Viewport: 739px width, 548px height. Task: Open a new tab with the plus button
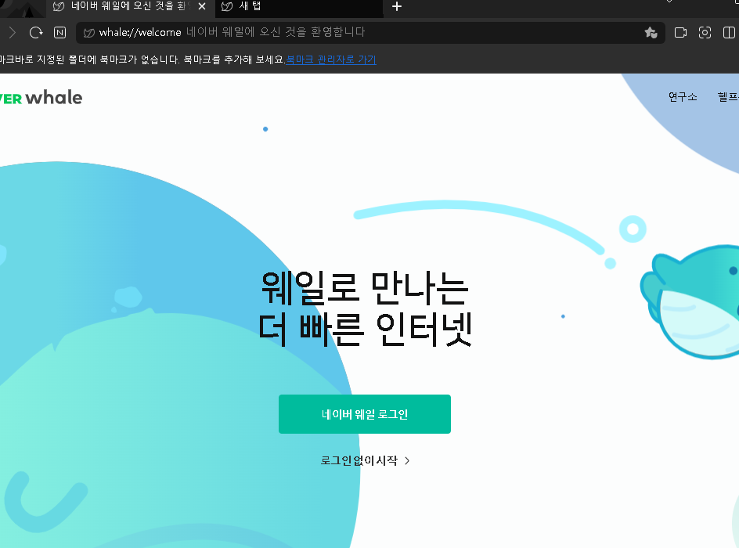[397, 6]
